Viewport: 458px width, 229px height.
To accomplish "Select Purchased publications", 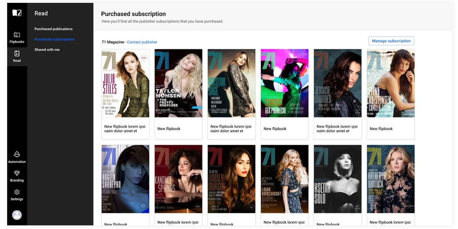I will pos(53,29).
